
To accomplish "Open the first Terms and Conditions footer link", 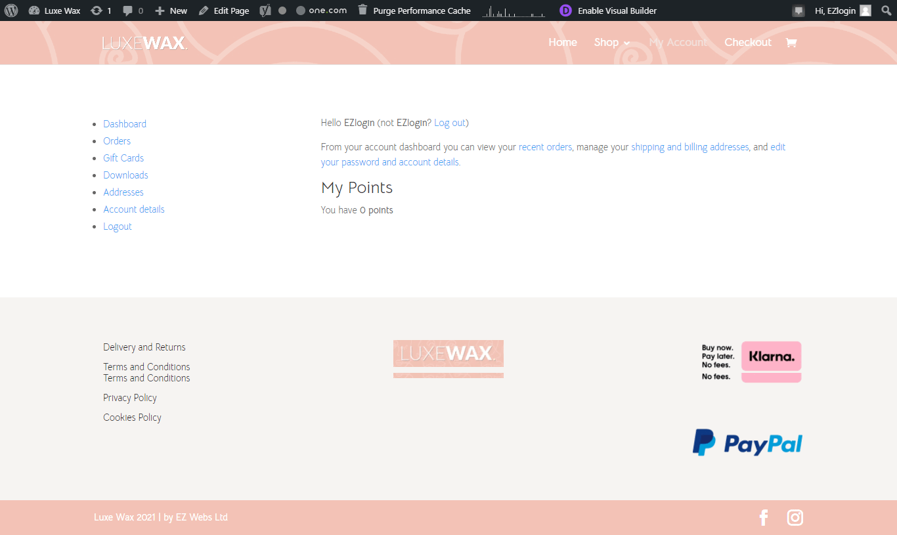I will (146, 367).
